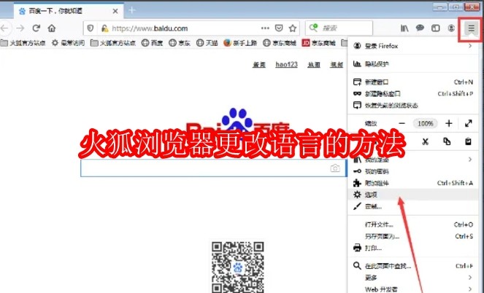Choose 新建窗口 menu item

413,82
